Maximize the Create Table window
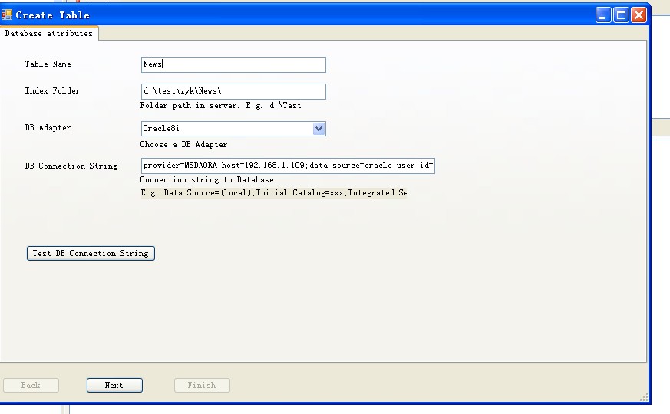 point(621,15)
